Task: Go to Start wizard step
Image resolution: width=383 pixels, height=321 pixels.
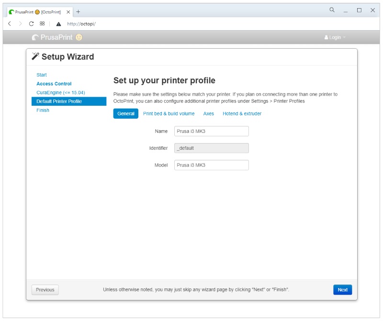Action: coord(42,75)
